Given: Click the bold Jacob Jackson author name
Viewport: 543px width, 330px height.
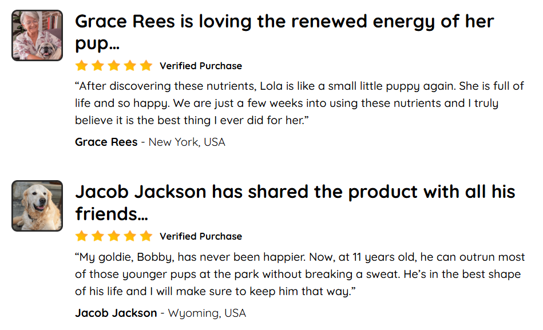Looking at the screenshot, I should click(x=116, y=313).
